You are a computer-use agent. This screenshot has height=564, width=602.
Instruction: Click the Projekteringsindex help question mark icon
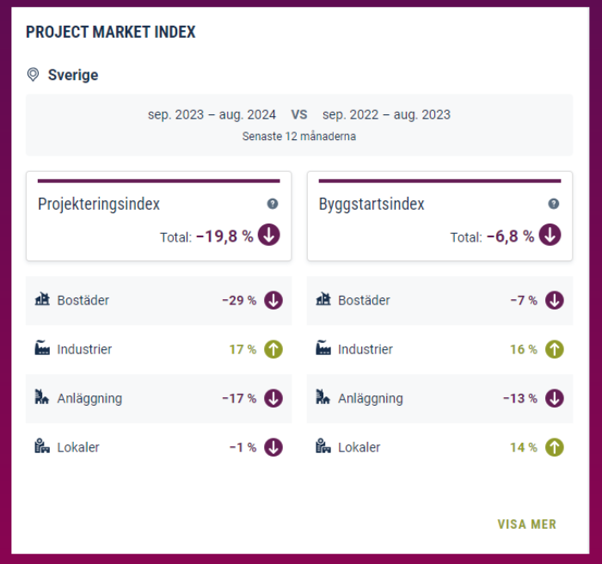click(273, 204)
